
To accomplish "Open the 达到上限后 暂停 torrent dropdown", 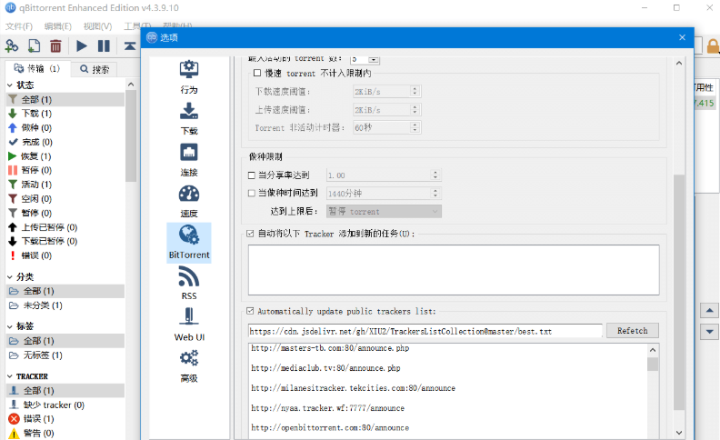I will 384,211.
